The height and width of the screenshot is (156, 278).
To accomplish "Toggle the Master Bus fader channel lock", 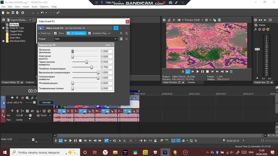I will 257,78.
